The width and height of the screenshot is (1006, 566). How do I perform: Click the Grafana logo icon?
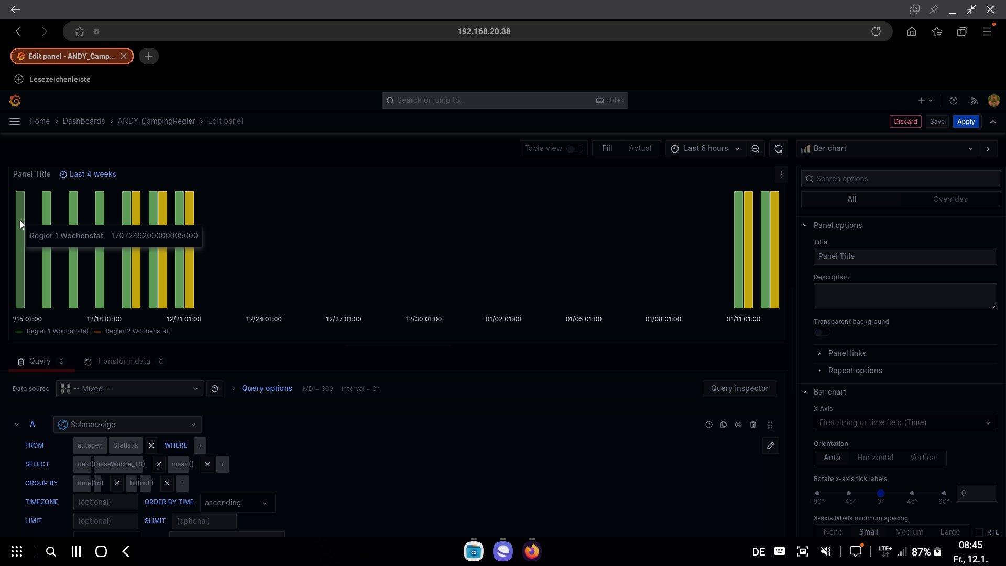(x=15, y=101)
